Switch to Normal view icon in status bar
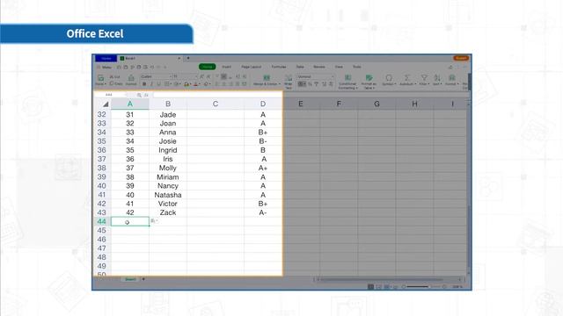 [371, 287]
